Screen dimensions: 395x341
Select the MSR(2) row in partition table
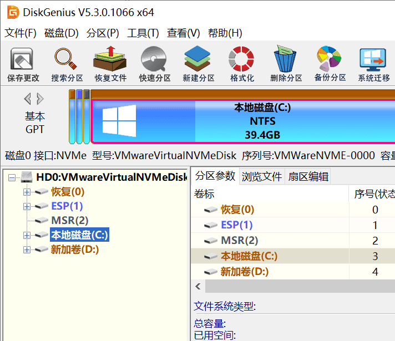click(x=293, y=241)
